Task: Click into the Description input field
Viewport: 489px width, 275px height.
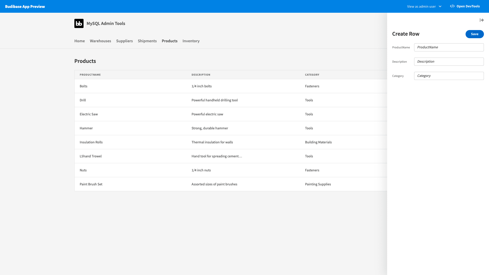Action: click(x=449, y=62)
